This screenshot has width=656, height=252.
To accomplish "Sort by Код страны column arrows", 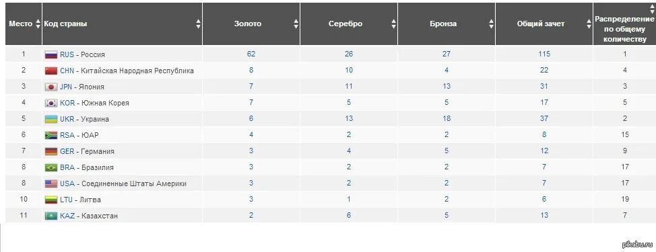I will [198, 24].
